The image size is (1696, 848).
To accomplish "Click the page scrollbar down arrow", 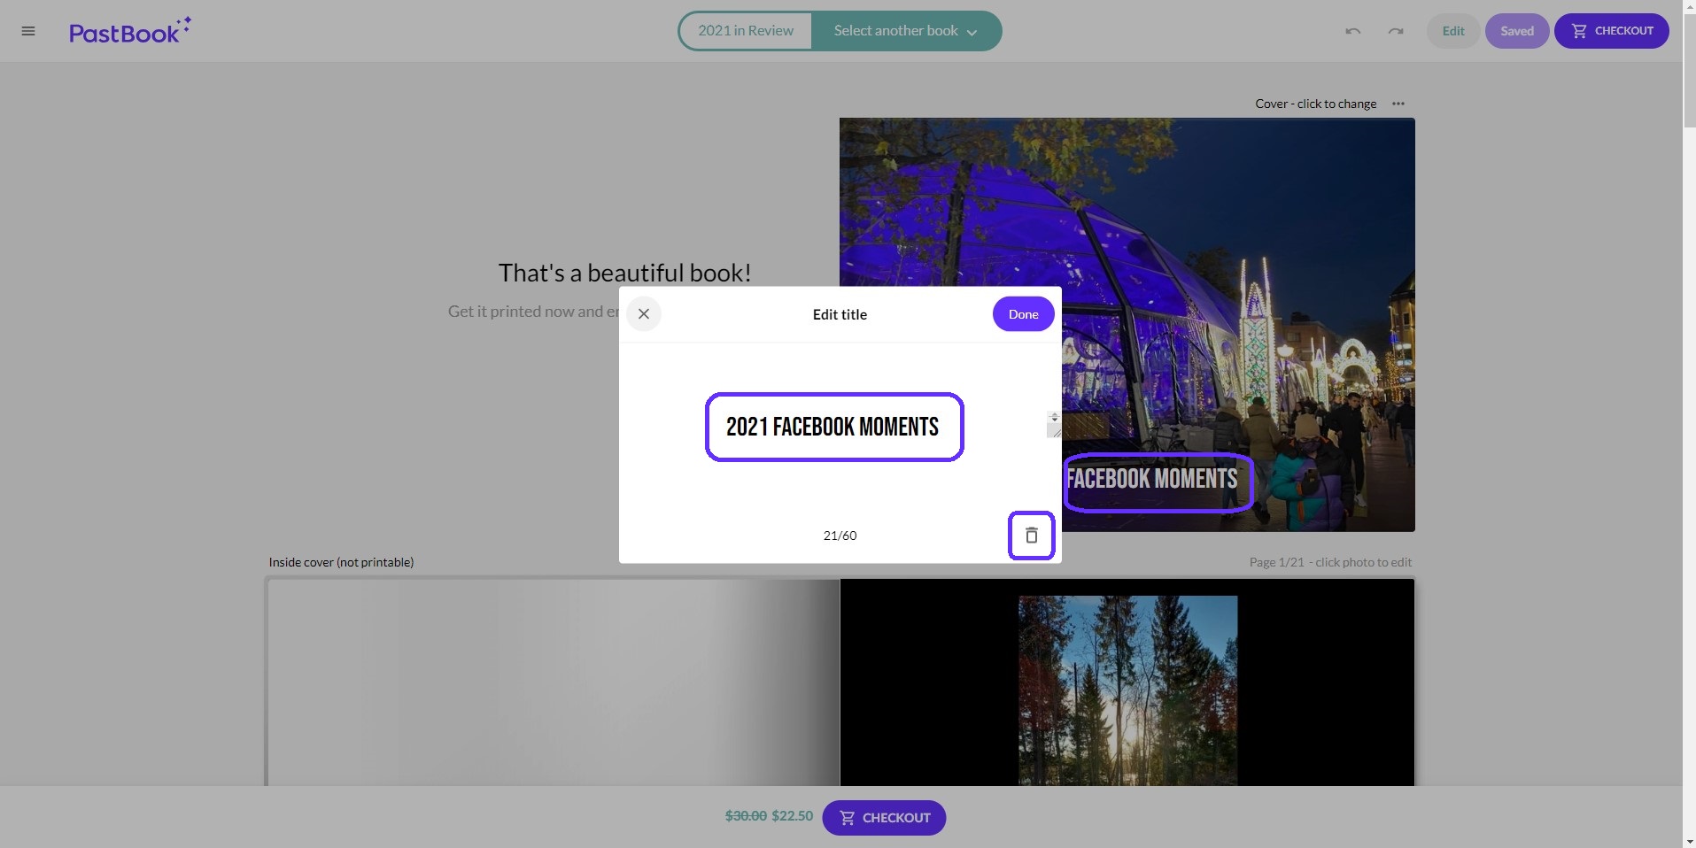I will tap(1689, 841).
